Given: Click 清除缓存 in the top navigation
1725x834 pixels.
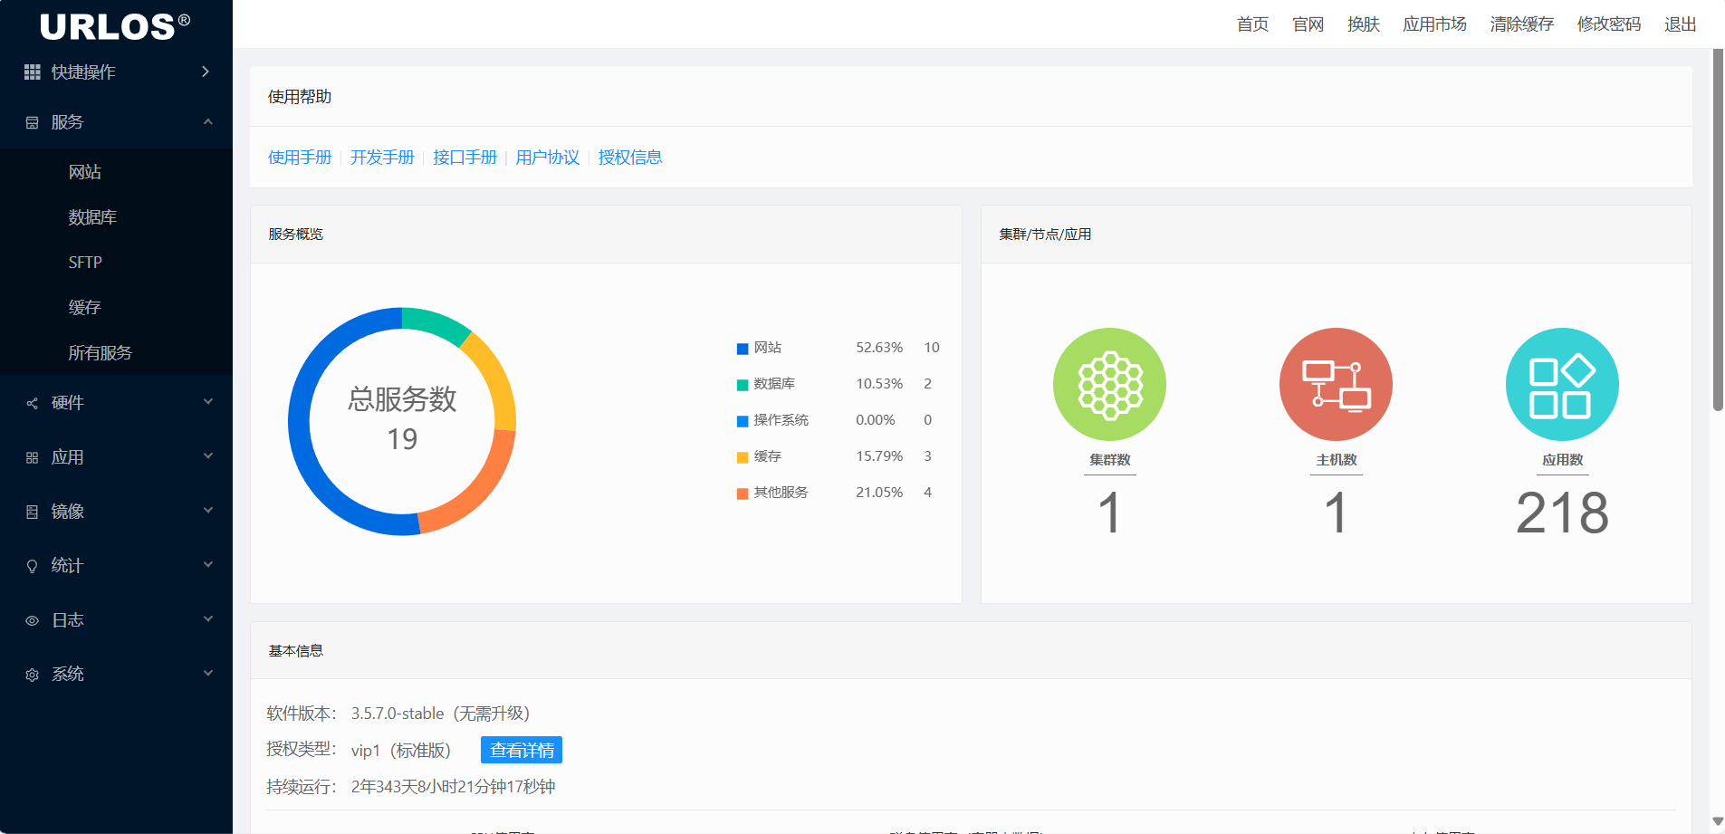Looking at the screenshot, I should coord(1520,24).
